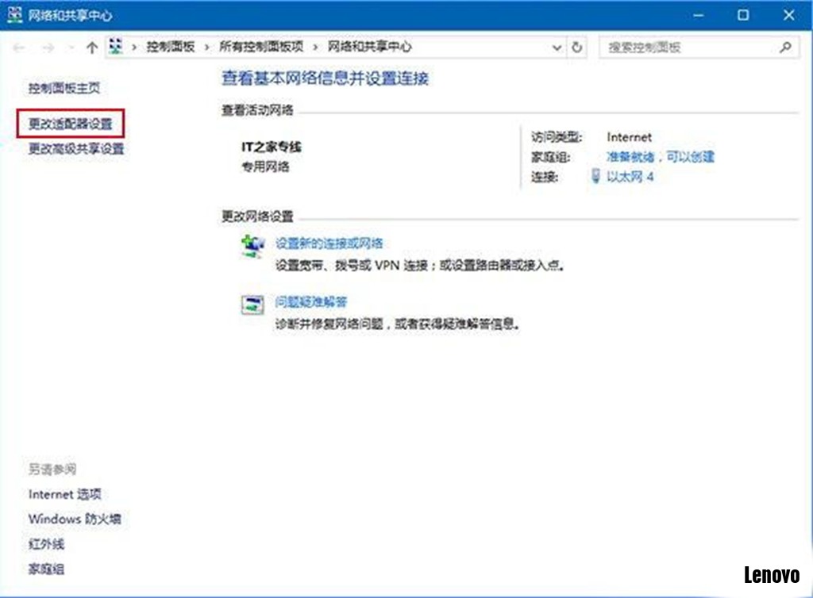Click the search magnifier icon
Image resolution: width=813 pixels, height=598 pixels.
coord(785,48)
